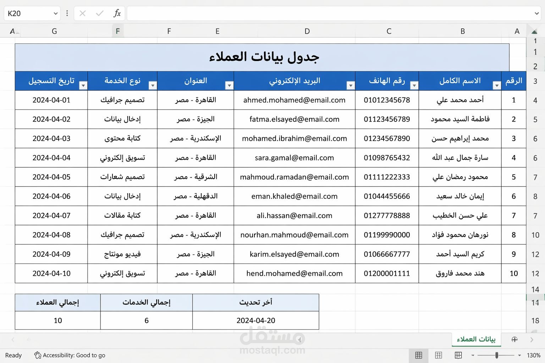Switch to Page Break Preview icon
This screenshot has width=545, height=363.
pyautogui.click(x=458, y=355)
